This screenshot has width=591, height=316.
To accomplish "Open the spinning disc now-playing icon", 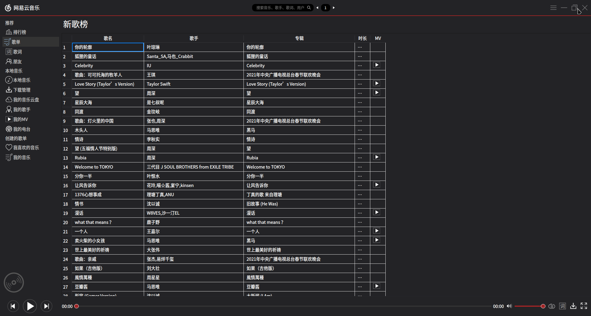I will pos(14,283).
